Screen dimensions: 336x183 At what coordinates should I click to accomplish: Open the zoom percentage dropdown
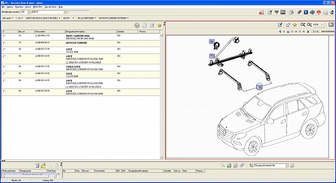pyautogui.click(x=322, y=25)
